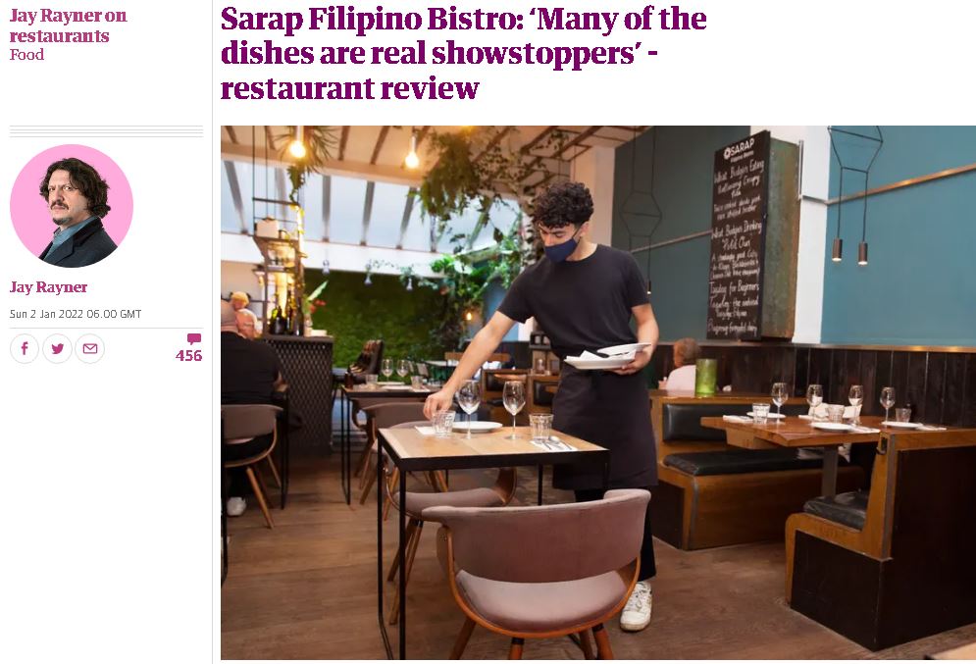Click the Sarap chalkboard menu in the photo
This screenshot has height=664, width=976.
pos(740,236)
